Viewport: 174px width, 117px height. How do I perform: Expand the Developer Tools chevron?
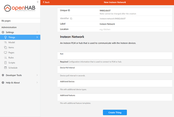tap(37, 75)
